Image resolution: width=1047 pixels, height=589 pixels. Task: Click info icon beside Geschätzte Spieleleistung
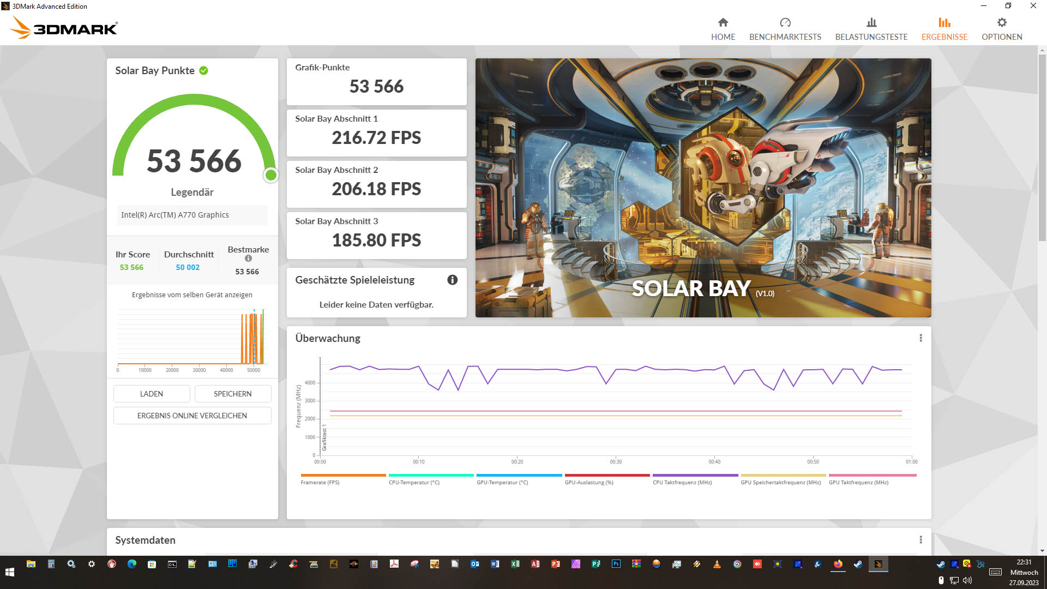[452, 280]
